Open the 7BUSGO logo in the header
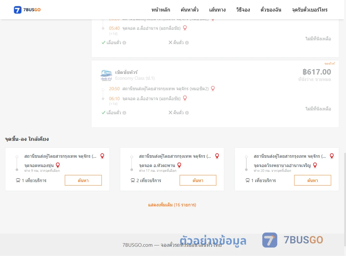346x256 pixels. [x=27, y=10]
